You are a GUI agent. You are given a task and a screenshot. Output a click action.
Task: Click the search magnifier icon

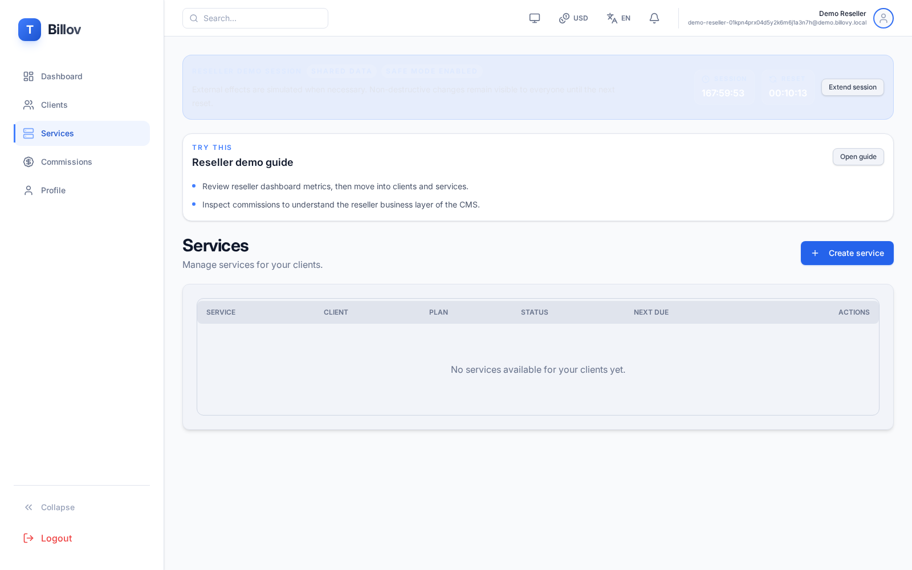[x=194, y=18]
